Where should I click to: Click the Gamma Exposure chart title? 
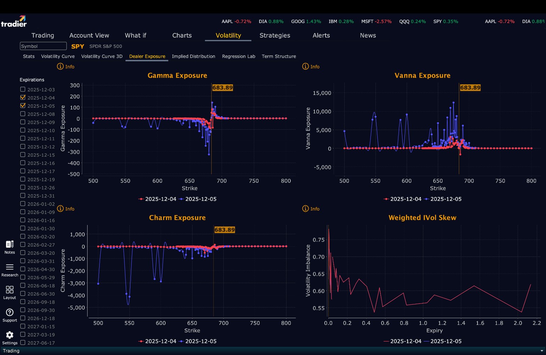177,75
